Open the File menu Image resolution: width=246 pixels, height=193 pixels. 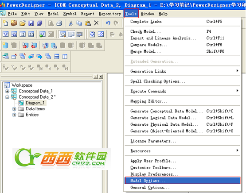click(x=12, y=14)
